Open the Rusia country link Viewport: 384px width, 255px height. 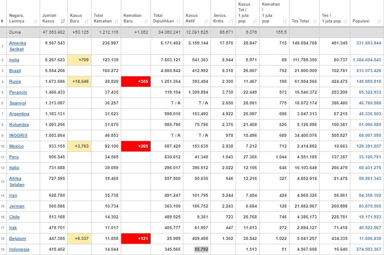pos(15,82)
